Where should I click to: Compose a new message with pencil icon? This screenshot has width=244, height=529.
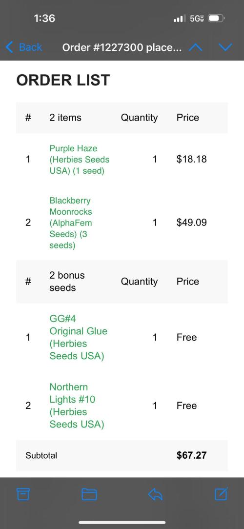[222, 494]
